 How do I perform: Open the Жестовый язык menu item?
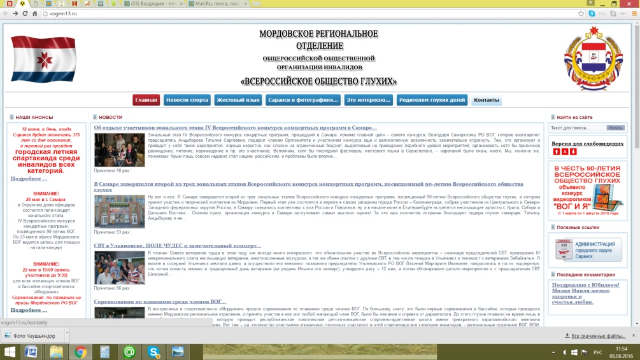click(238, 100)
